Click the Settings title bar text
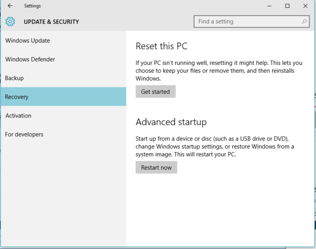Image resolution: width=316 pixels, height=249 pixels. point(33,6)
